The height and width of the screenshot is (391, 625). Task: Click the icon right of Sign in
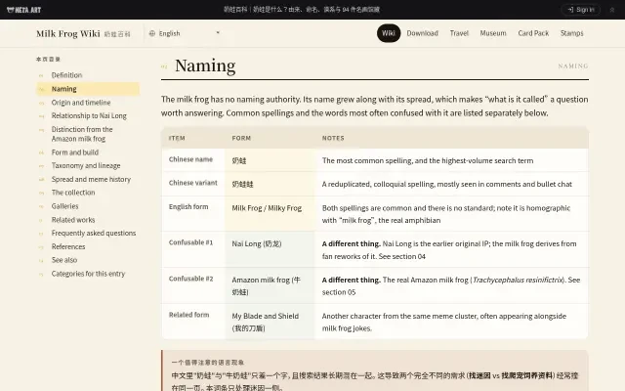point(612,10)
